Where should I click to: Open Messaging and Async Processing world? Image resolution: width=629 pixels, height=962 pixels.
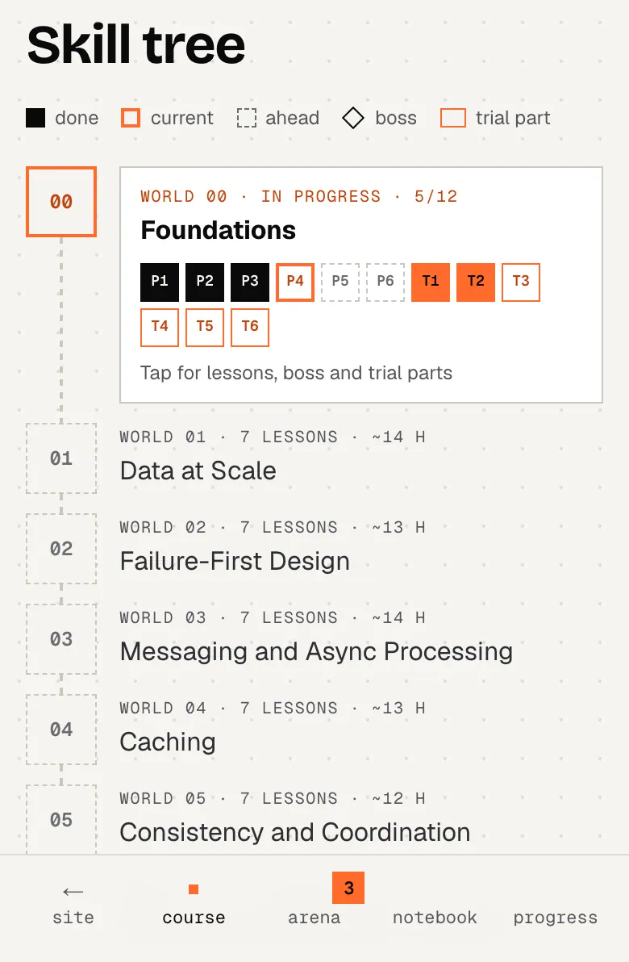pyautogui.click(x=316, y=651)
